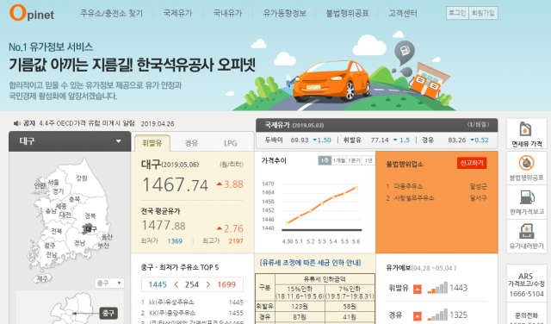Select 경북 on the map
551x324 pixels.
point(90,215)
